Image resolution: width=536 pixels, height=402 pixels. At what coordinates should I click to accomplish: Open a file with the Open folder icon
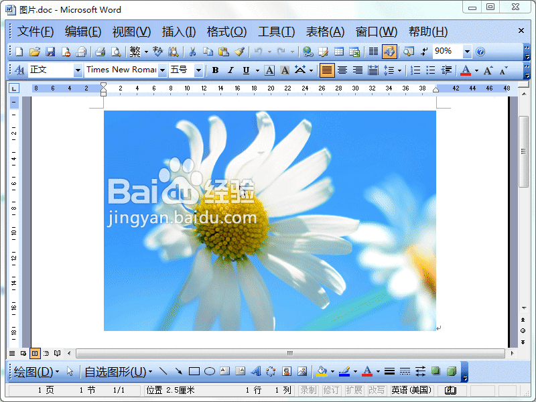coord(35,52)
